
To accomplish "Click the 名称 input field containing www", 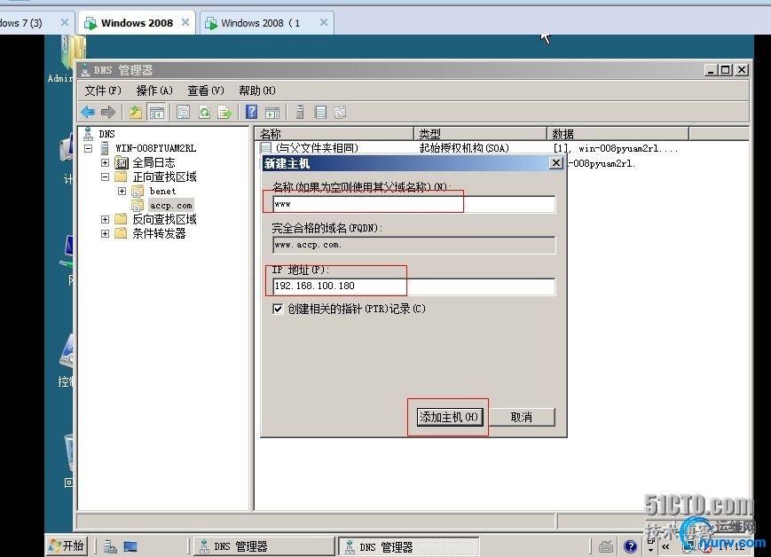I will tap(414, 204).
